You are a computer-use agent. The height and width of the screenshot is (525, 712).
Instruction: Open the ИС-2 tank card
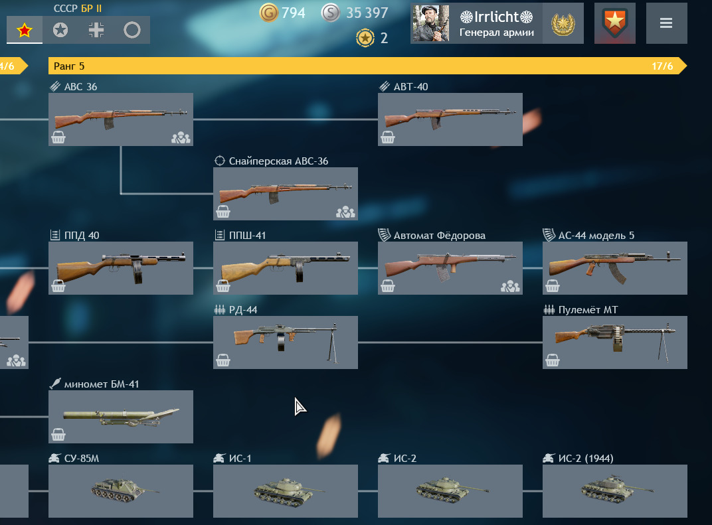pos(450,490)
